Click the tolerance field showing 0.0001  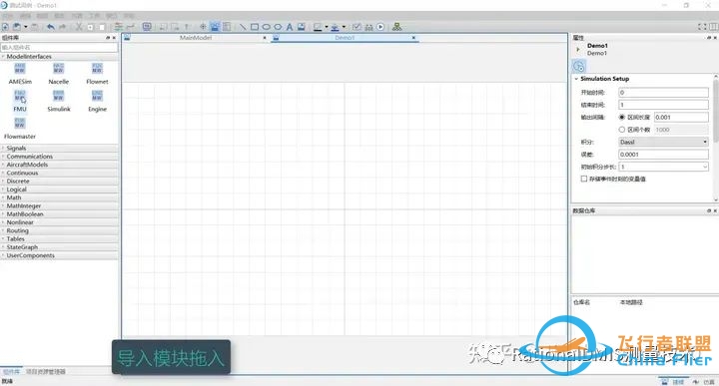click(x=663, y=155)
